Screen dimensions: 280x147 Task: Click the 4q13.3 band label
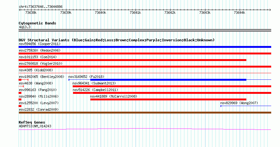[25, 27]
